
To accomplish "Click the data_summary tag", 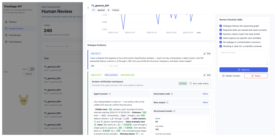I will 111,75.
